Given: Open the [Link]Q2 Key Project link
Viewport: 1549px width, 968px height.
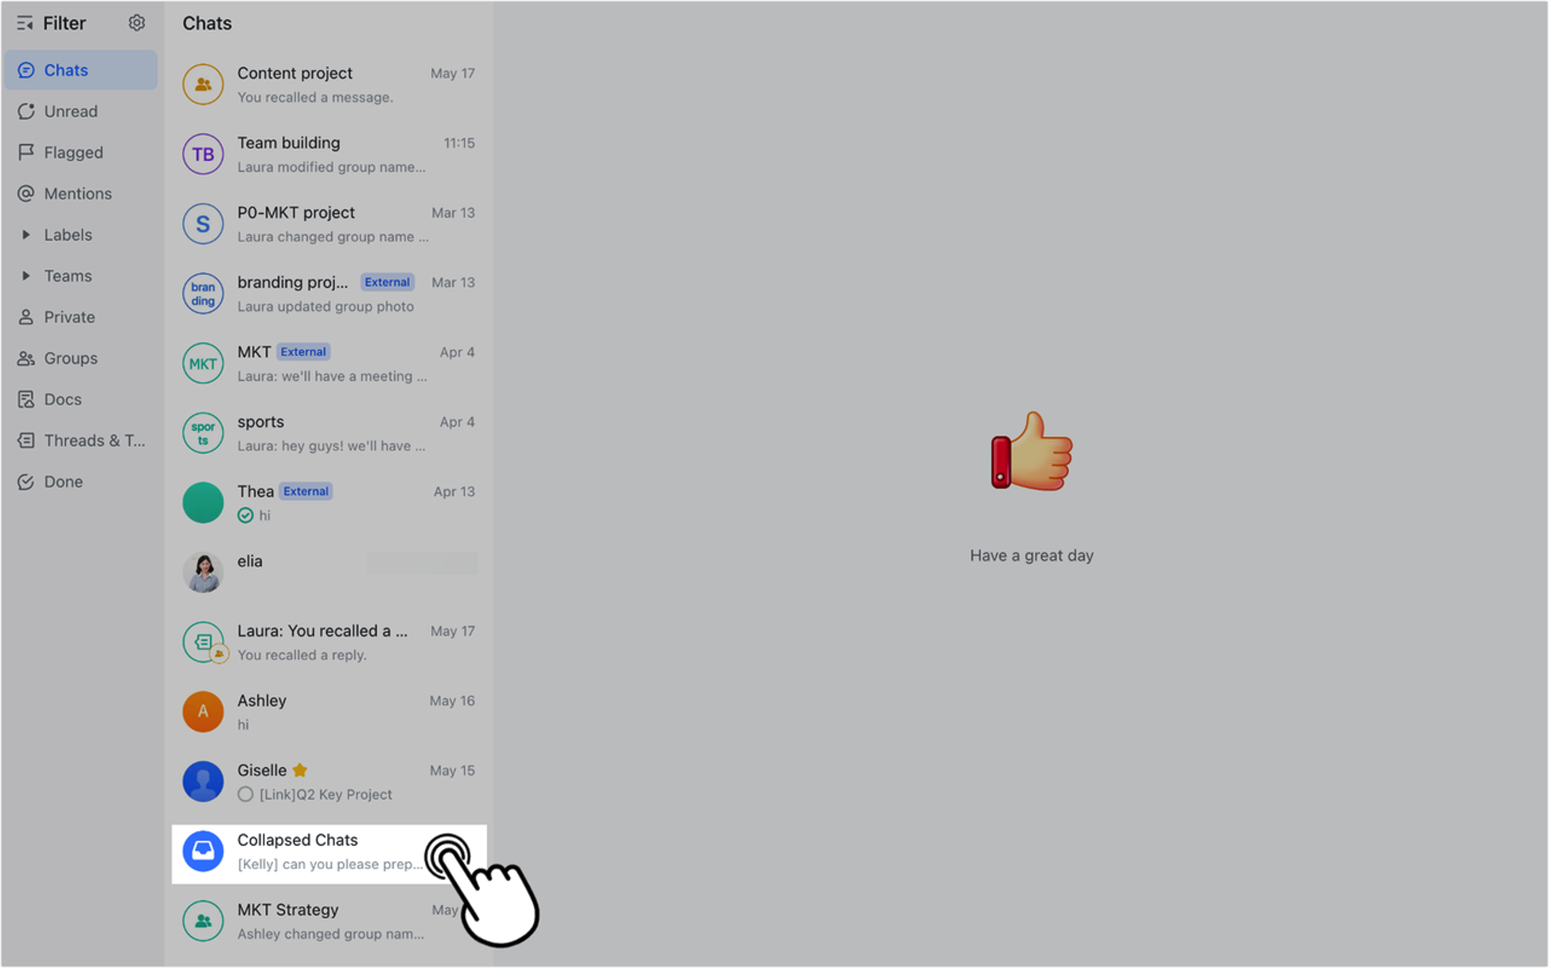Looking at the screenshot, I should point(325,794).
